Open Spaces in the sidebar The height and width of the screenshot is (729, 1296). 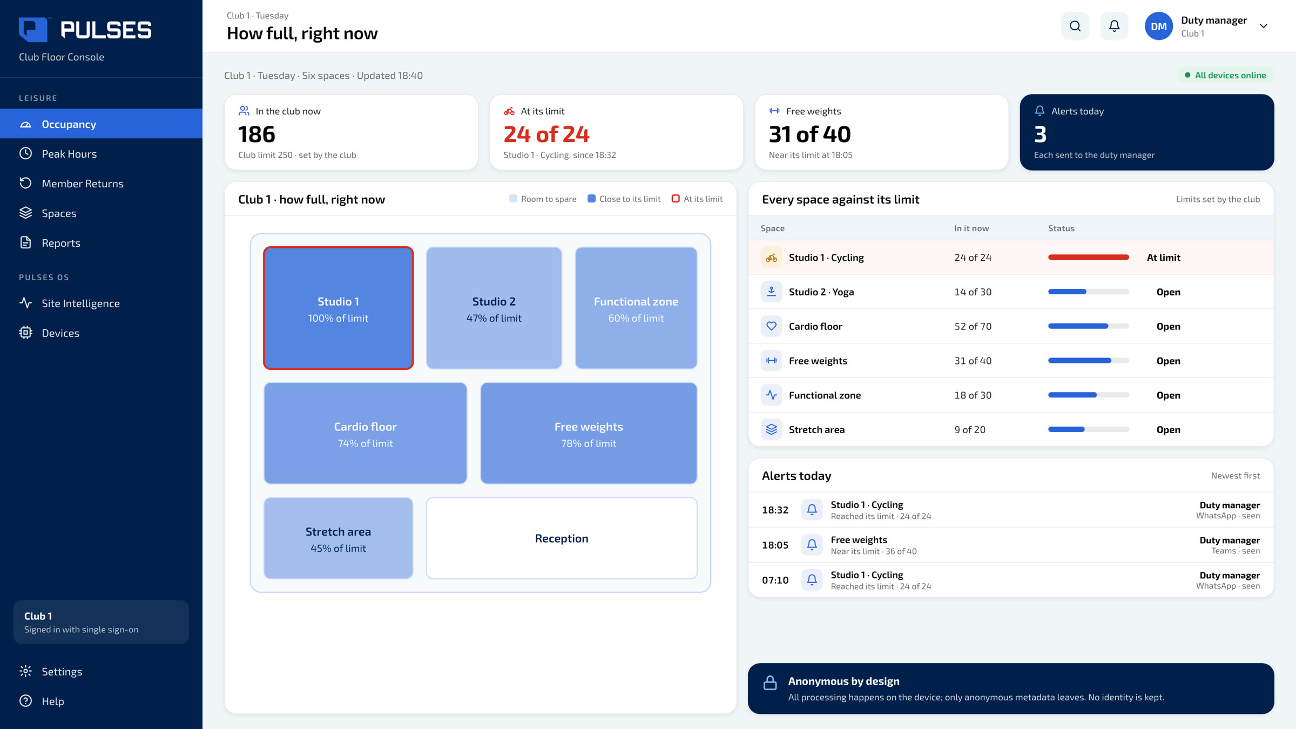pos(101,213)
